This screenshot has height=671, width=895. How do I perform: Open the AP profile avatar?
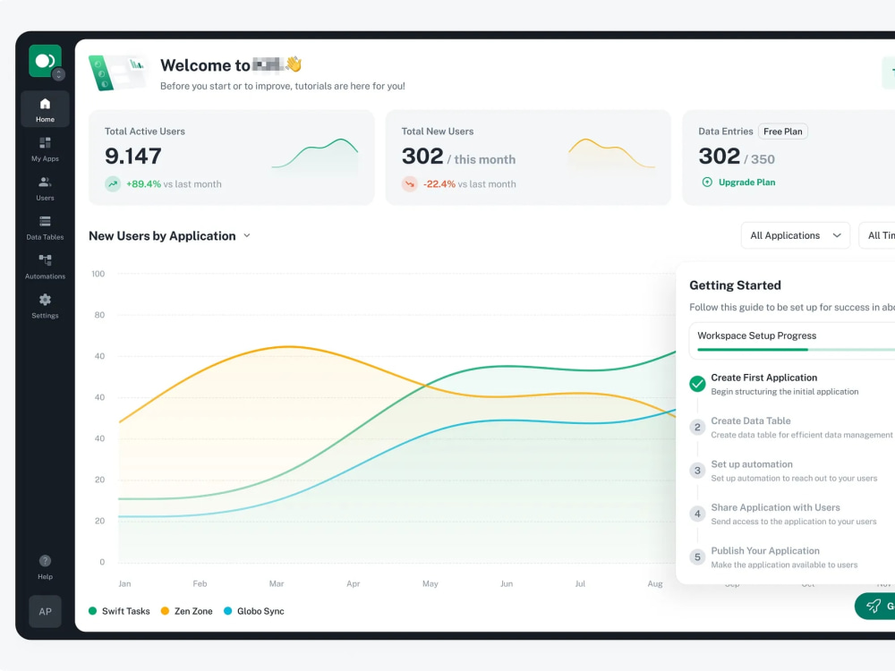(x=45, y=612)
